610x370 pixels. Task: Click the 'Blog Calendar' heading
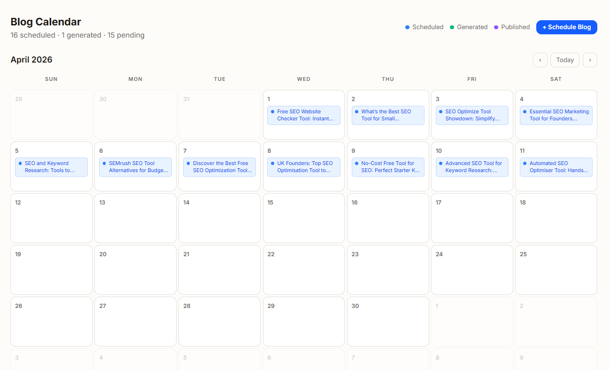[x=46, y=22]
